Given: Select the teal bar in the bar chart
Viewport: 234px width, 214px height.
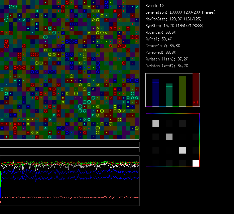Looking at the screenshot, I should (x=169, y=95).
